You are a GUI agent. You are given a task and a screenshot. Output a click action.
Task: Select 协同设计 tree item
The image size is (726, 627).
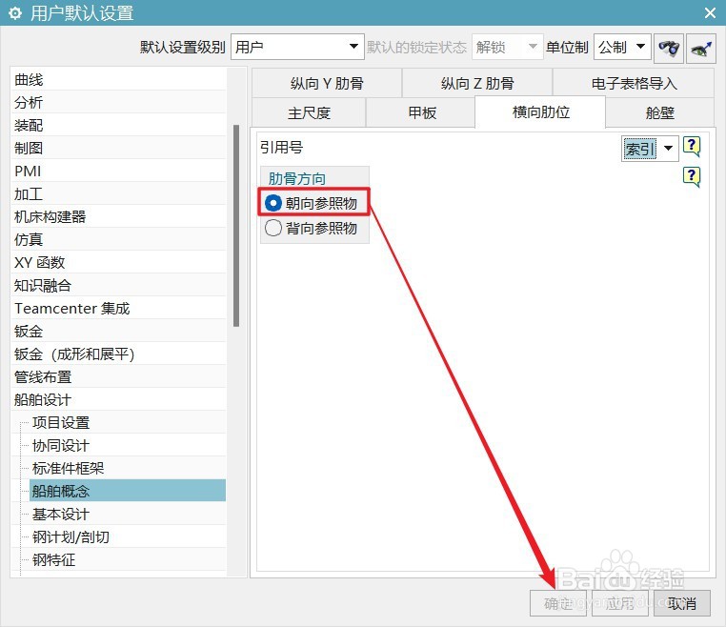coord(128,445)
